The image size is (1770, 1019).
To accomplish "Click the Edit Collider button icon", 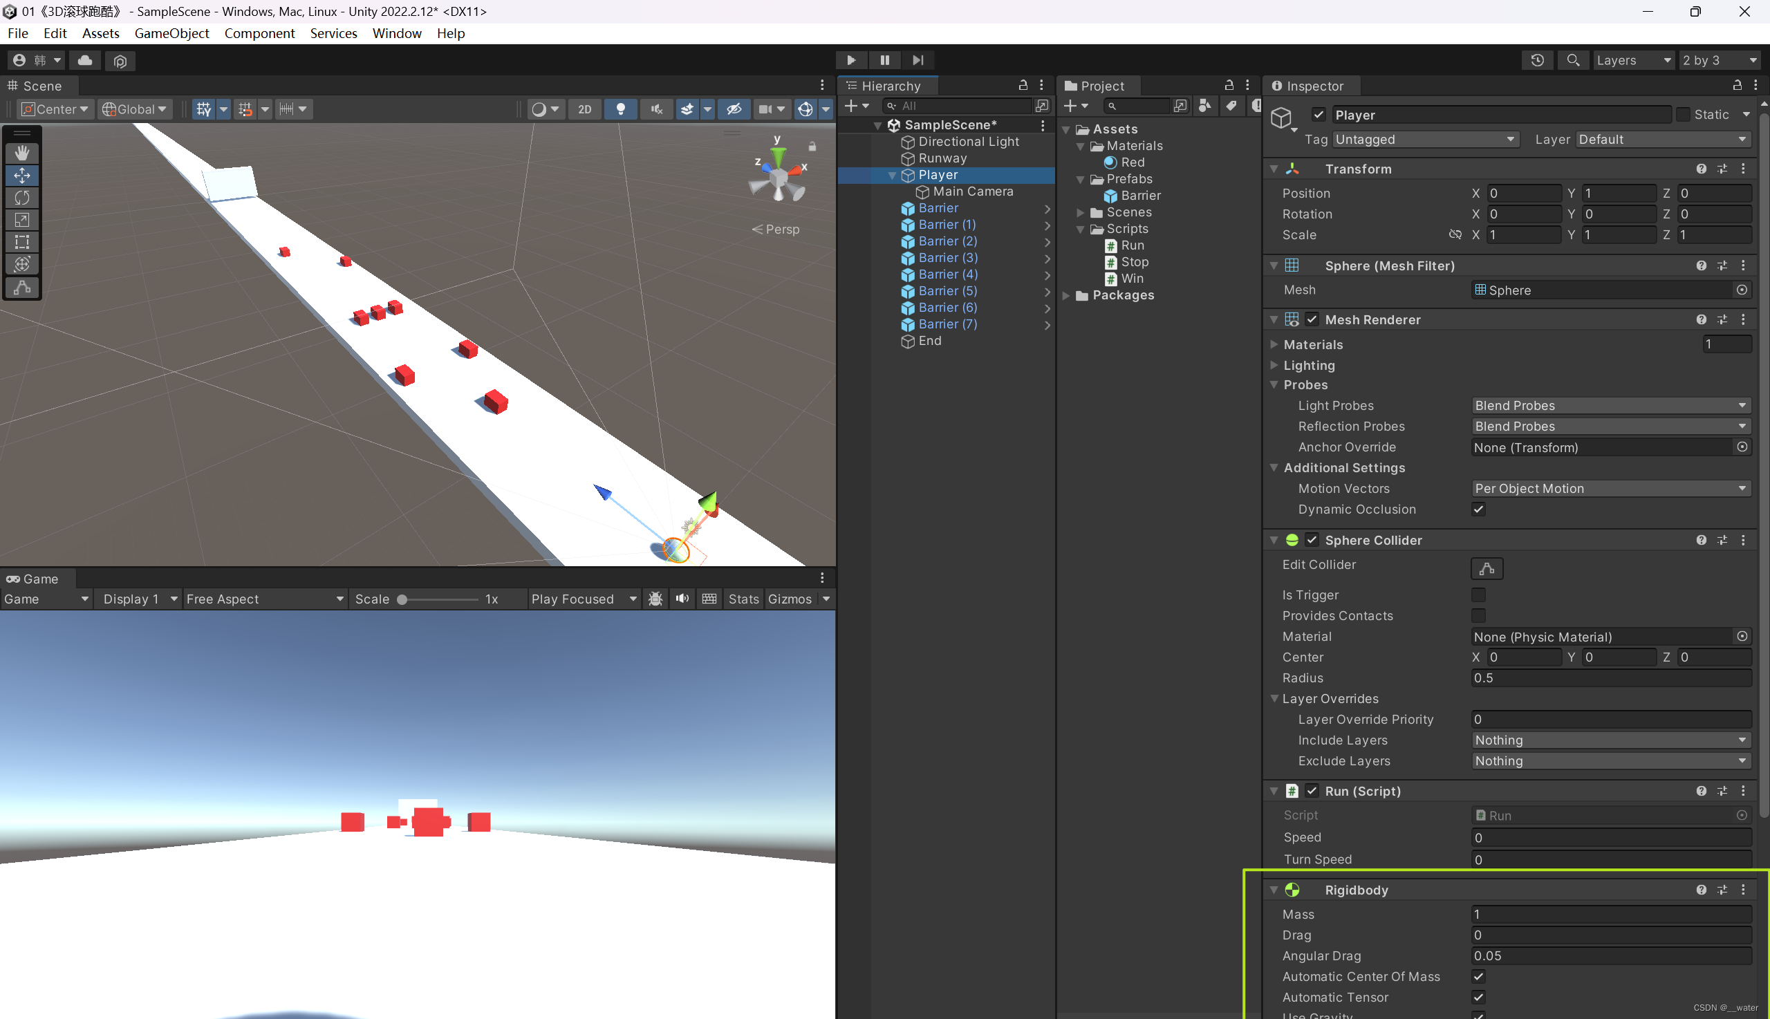I will coord(1486,568).
